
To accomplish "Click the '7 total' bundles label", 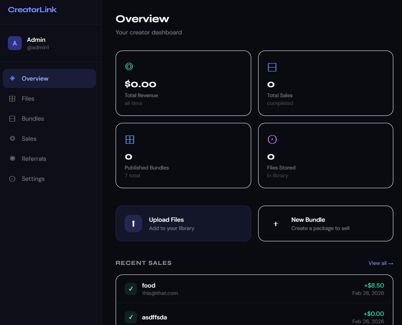I will 132,176.
